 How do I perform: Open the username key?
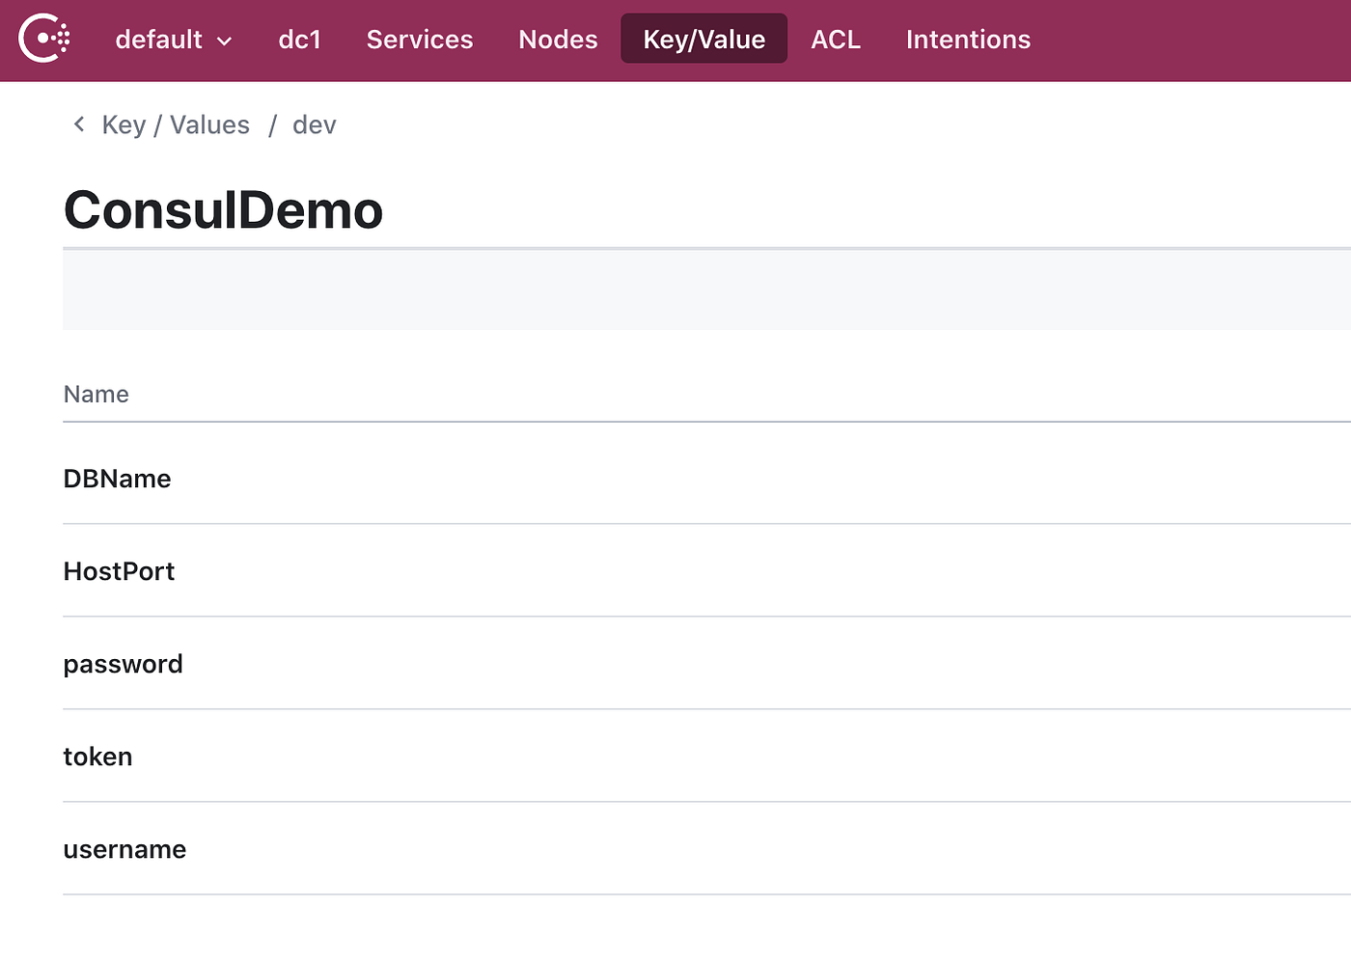124,849
